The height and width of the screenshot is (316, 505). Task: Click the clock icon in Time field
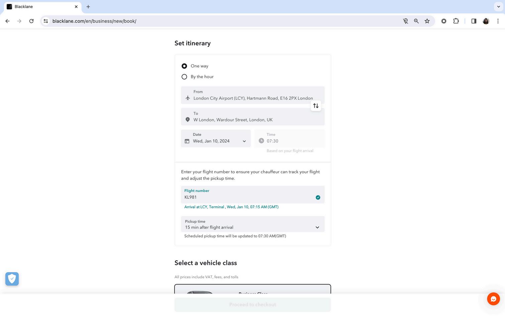click(261, 141)
